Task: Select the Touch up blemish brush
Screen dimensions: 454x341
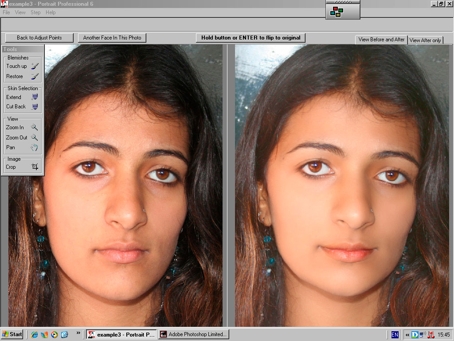Action: [x=23, y=66]
